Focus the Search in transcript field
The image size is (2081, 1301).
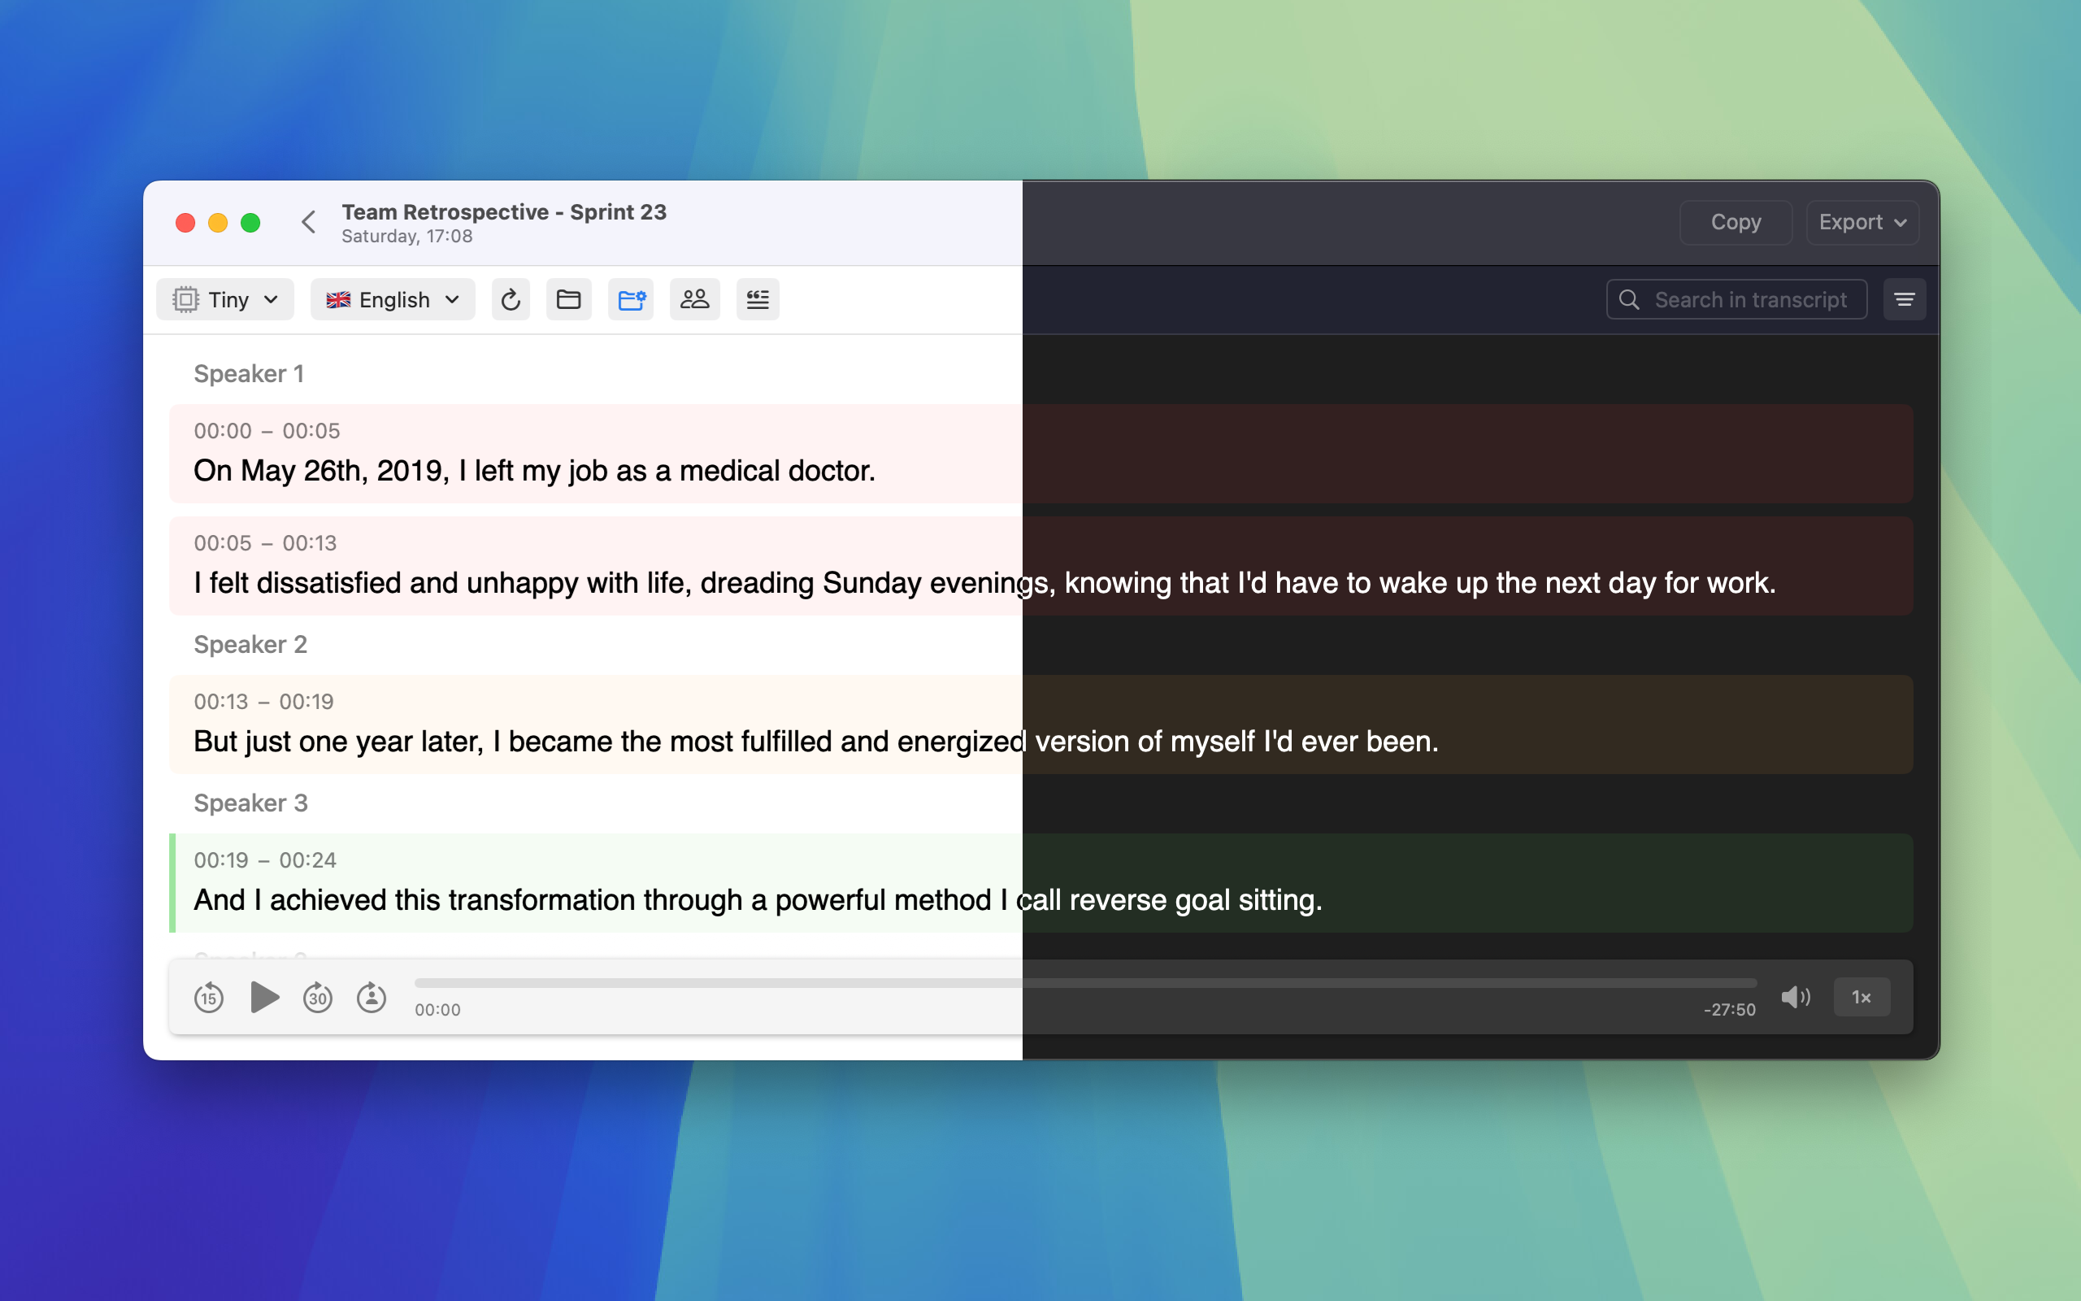pos(1736,299)
